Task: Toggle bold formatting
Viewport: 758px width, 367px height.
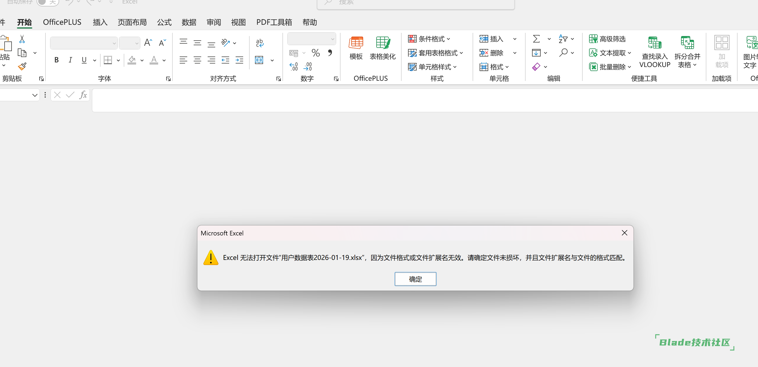Action: (x=56, y=60)
